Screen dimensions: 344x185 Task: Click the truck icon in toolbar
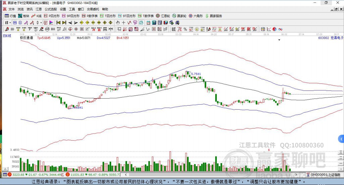coord(177,23)
